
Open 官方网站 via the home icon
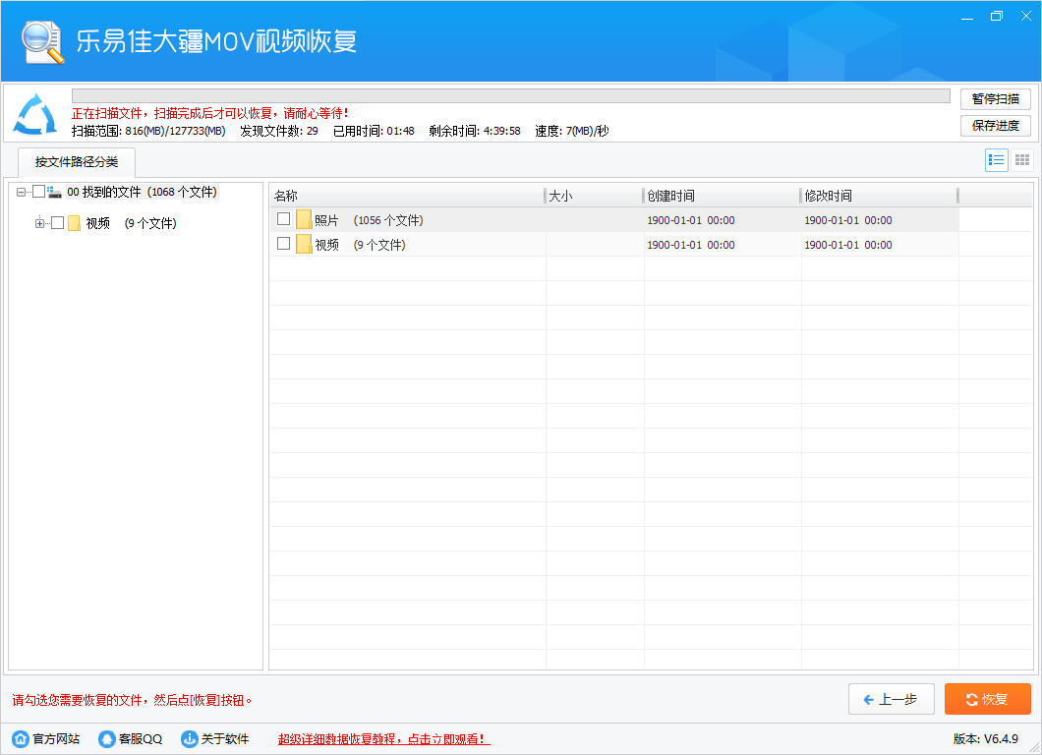click(20, 738)
